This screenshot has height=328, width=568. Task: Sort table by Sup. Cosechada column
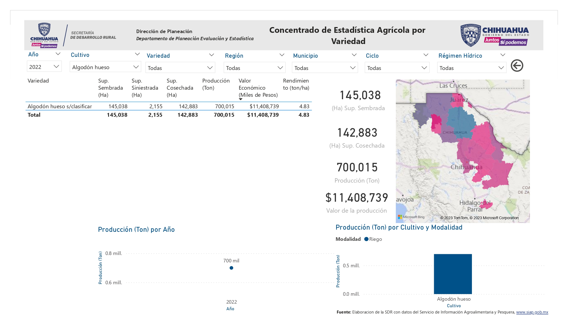click(180, 88)
